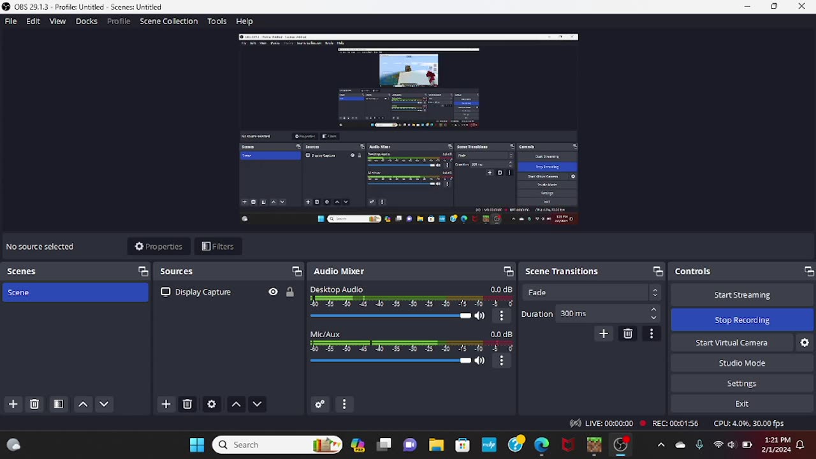The width and height of the screenshot is (816, 459).
Task: Pop out the Scene Transitions dock
Action: [x=658, y=272]
